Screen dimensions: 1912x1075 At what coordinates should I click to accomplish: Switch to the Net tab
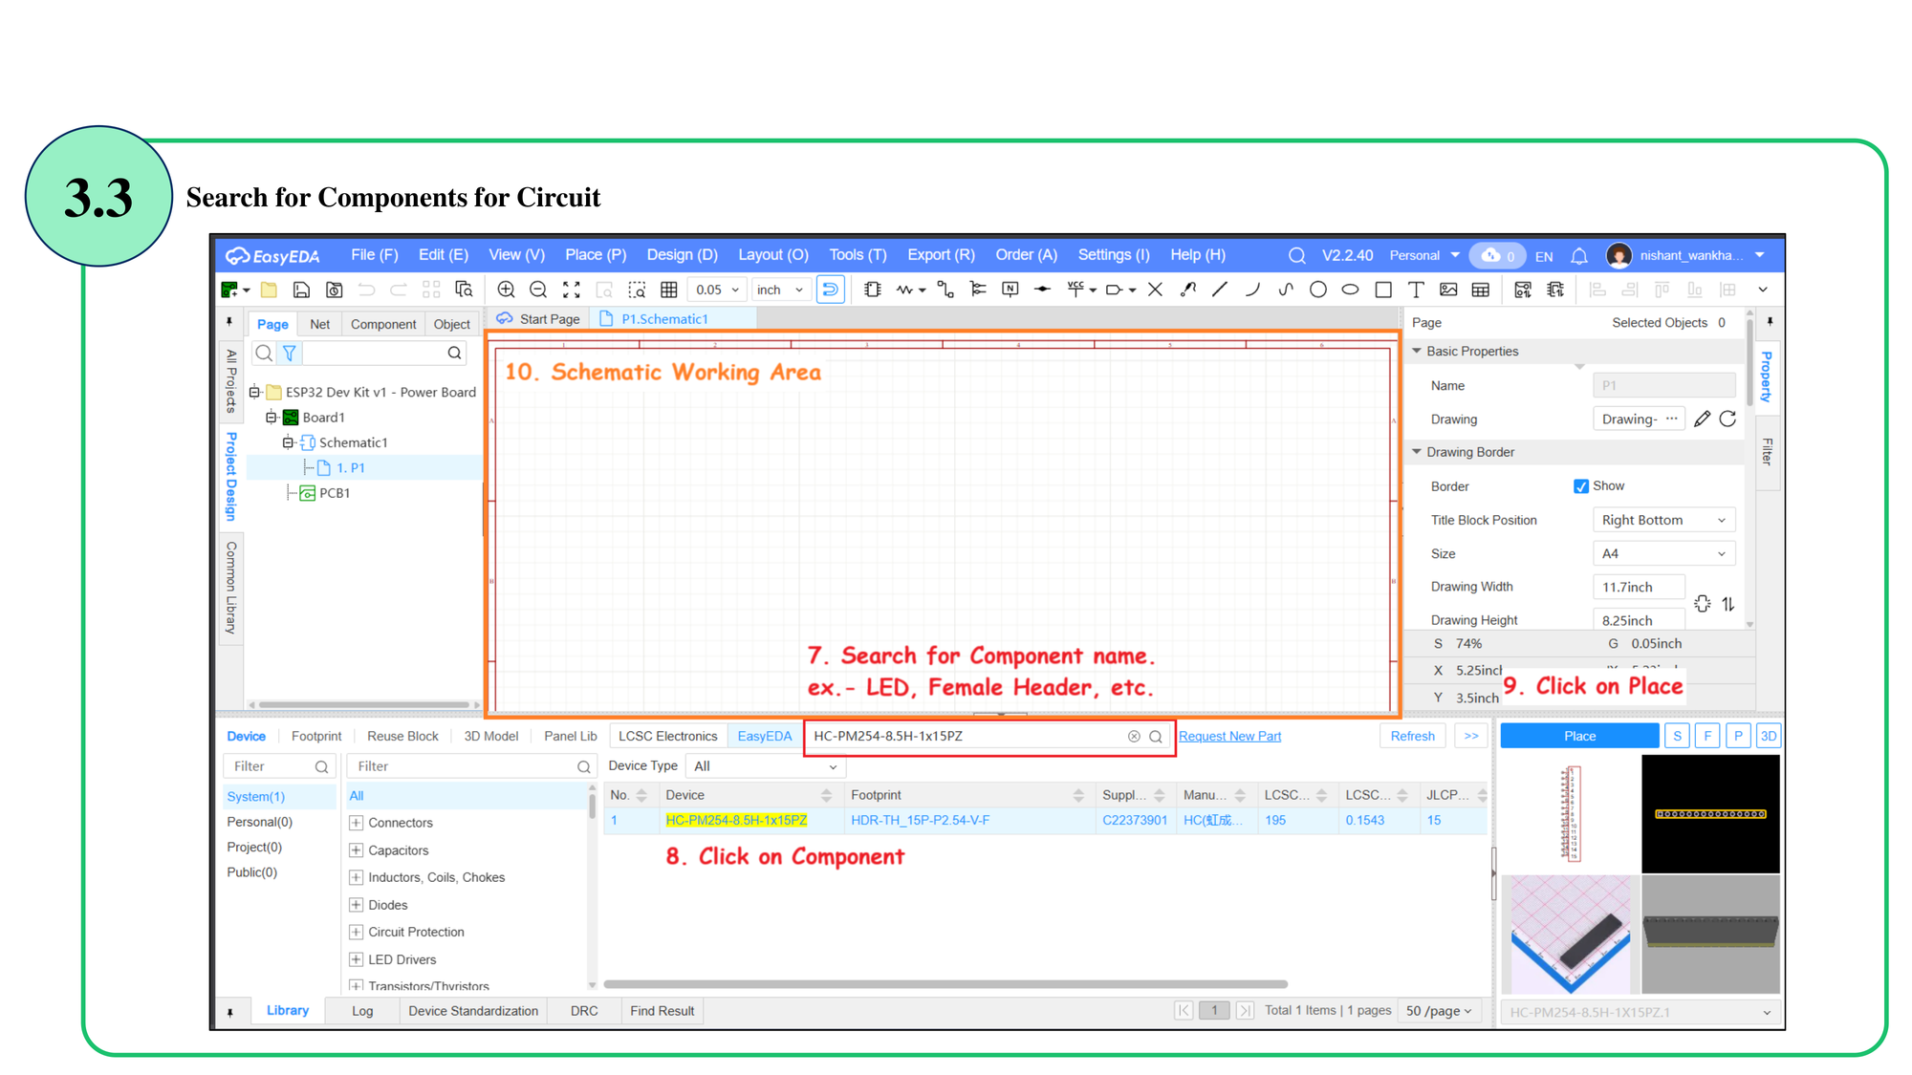coord(319,325)
